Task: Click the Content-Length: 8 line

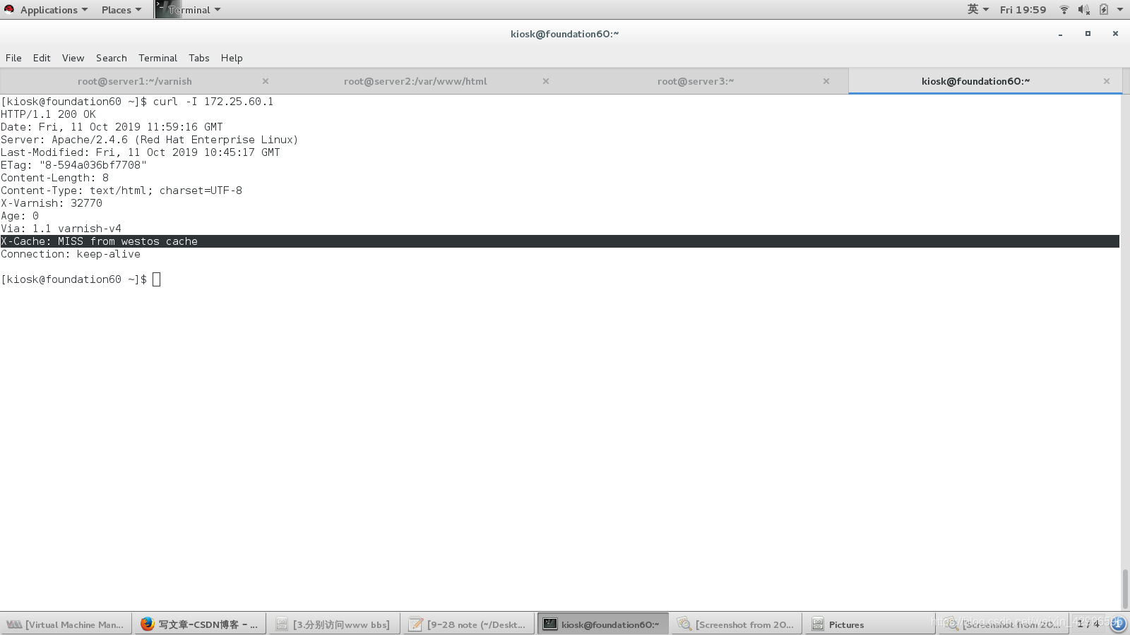Action: [x=55, y=178]
